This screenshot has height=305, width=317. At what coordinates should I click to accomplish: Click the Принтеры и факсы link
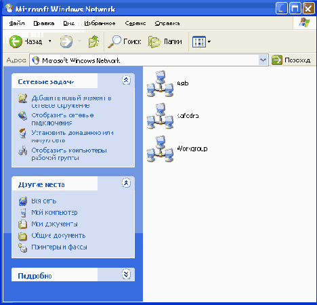click(x=59, y=247)
